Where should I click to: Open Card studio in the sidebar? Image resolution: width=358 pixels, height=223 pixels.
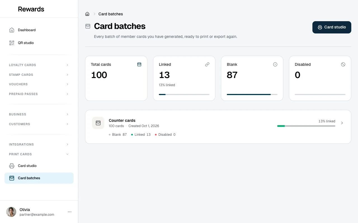click(x=39, y=166)
